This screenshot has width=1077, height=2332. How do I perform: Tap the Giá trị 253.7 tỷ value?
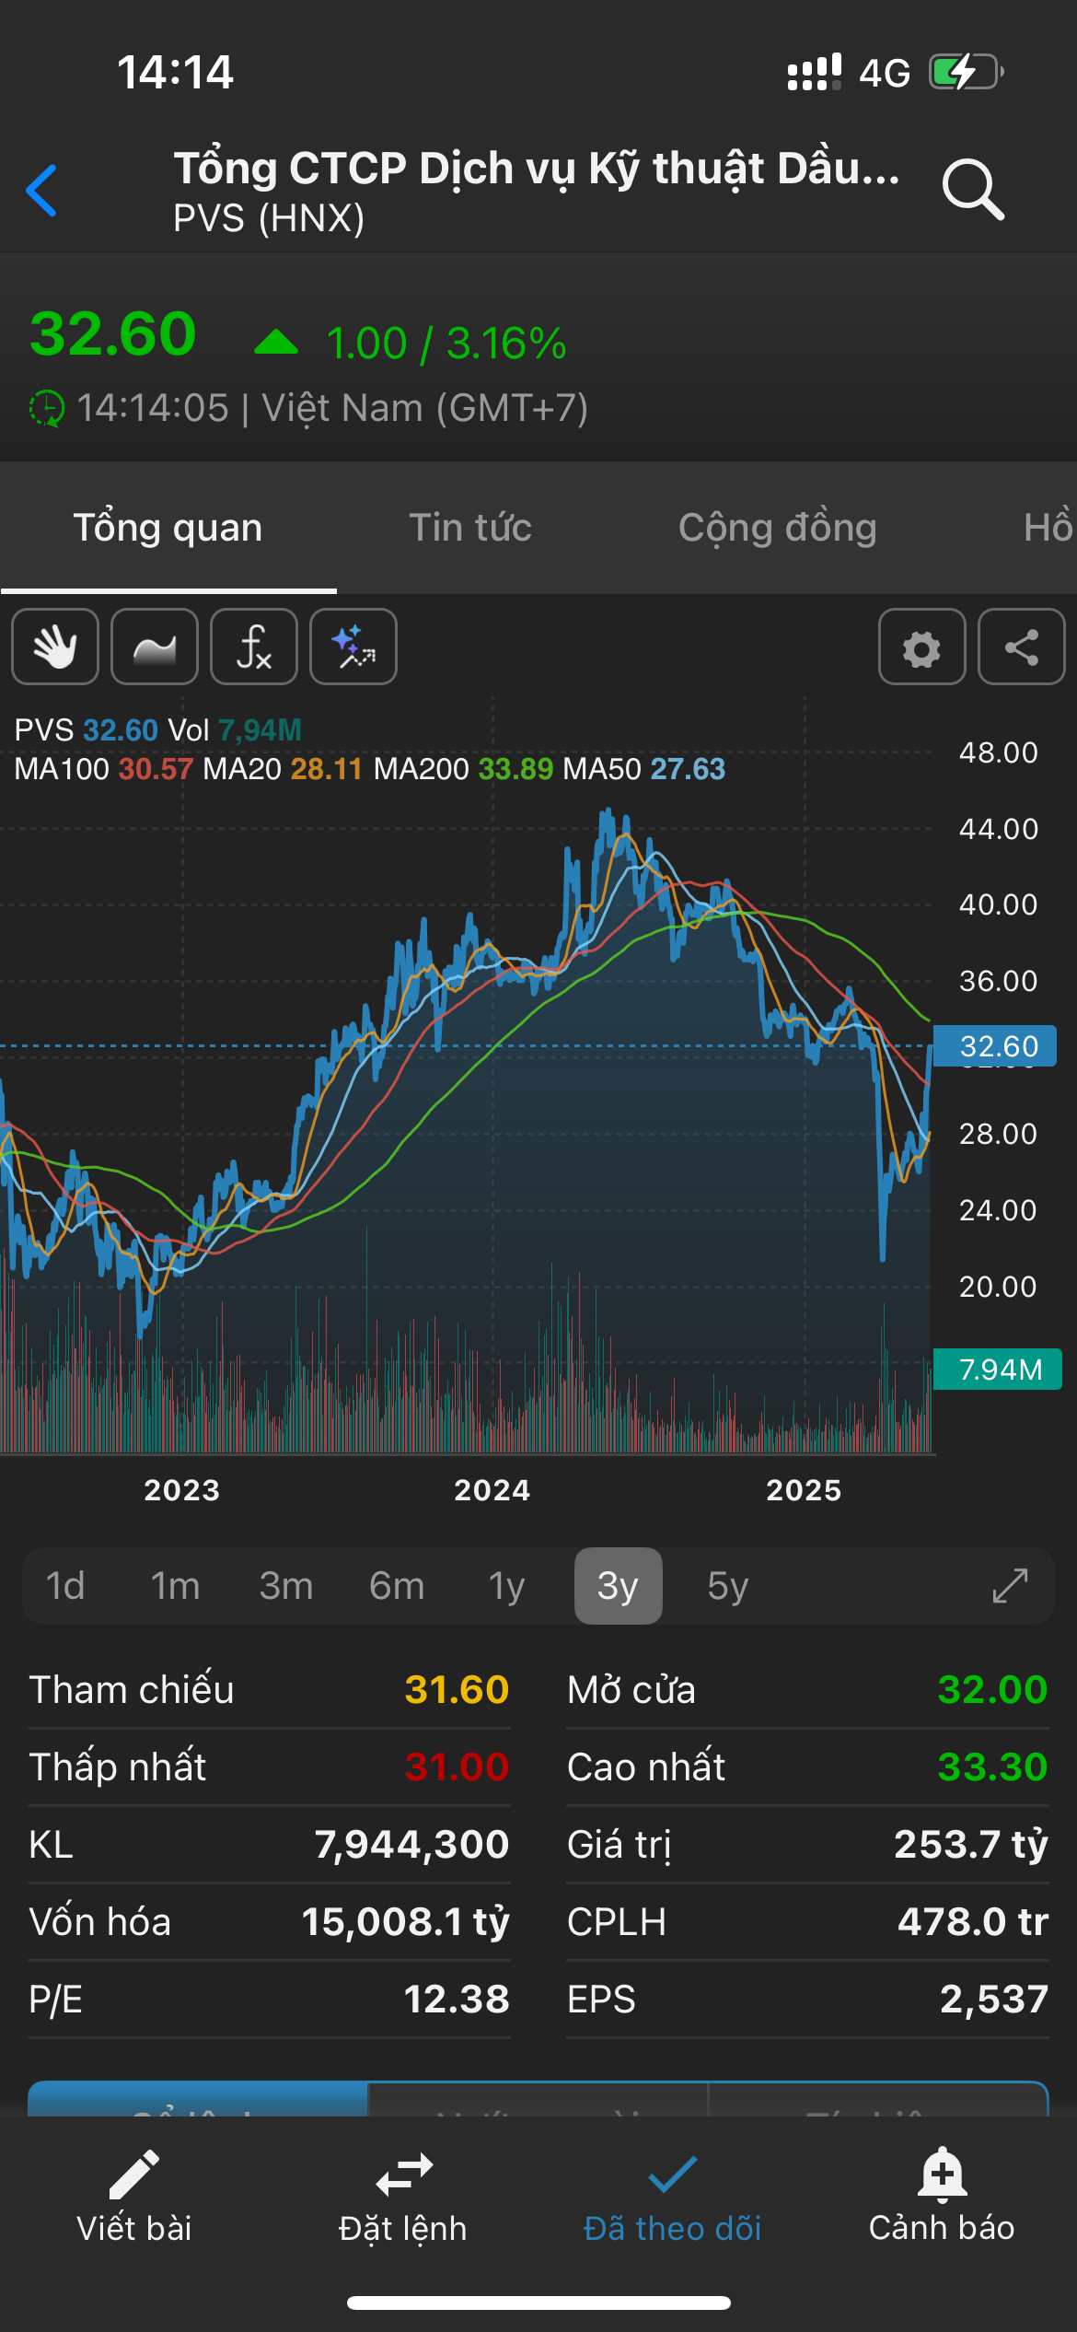point(971,1845)
